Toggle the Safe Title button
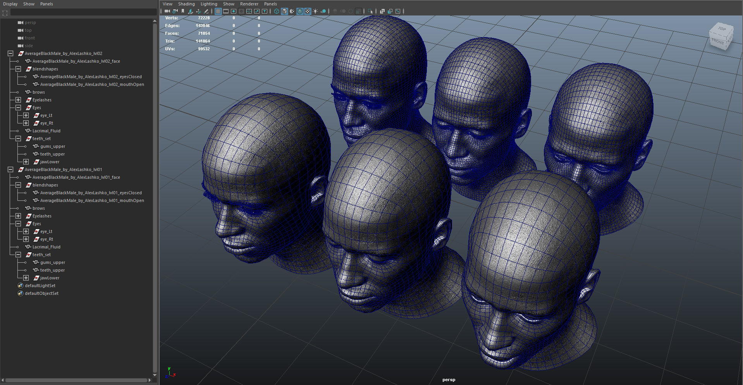Image resolution: width=743 pixels, height=385 pixels. (x=265, y=11)
